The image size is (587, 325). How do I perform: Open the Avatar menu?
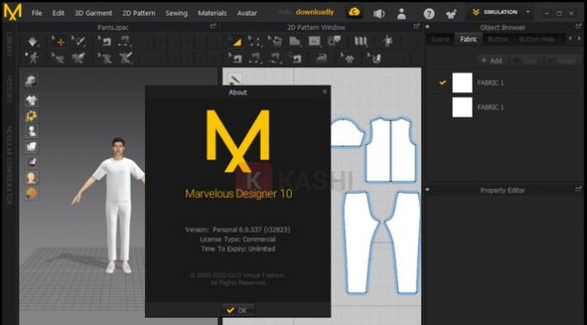[x=247, y=14]
